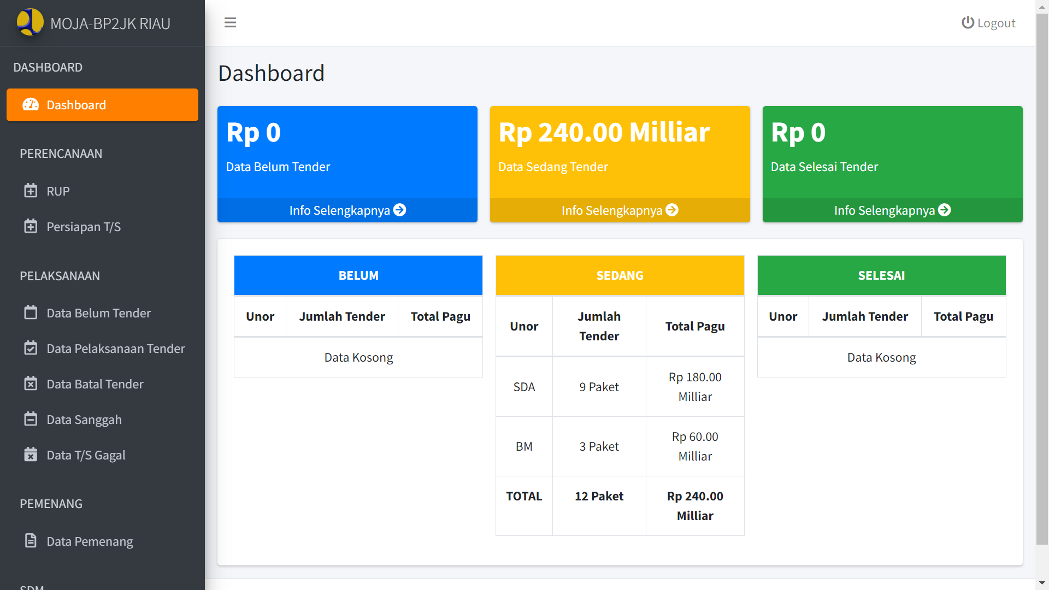Click the RUP calendar-plus icon
Viewport: 1049px width, 590px height.
[x=31, y=191]
